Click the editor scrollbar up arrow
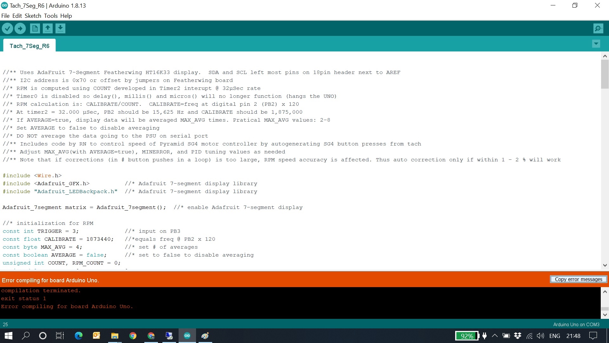The width and height of the screenshot is (609, 343). click(605, 56)
